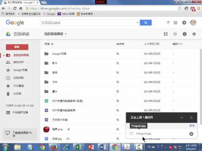
Task: Open the Google bookmark in bookmarks bar
Action: (49, 14)
